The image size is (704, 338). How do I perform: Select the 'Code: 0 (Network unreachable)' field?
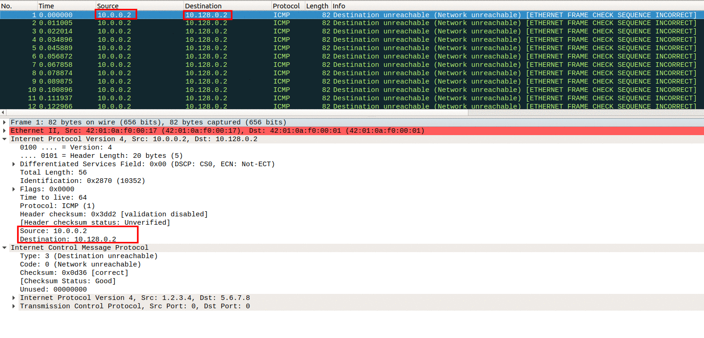point(80,265)
